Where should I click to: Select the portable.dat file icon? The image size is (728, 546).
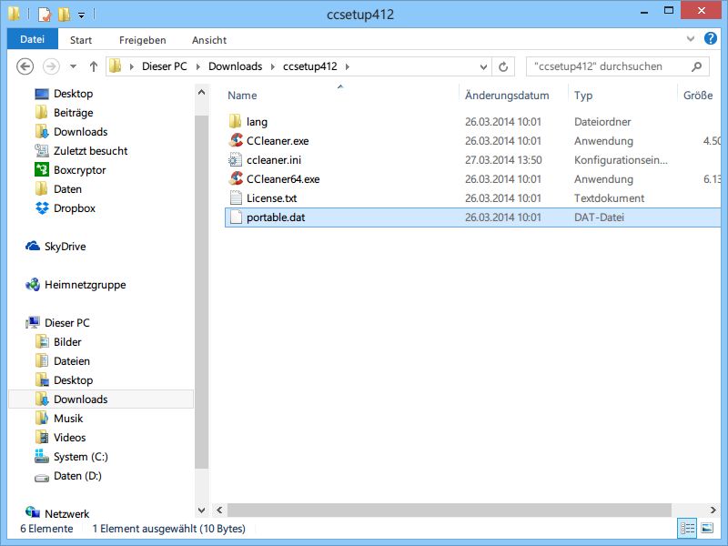[x=236, y=217]
